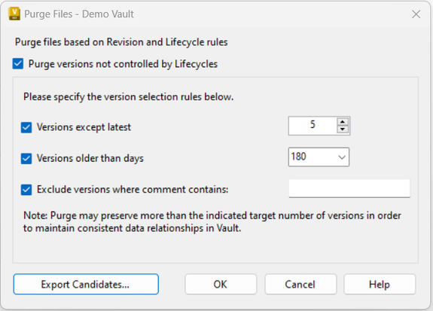This screenshot has height=311, width=433.
Task: Close the Purge Files dialog
Action: point(416,14)
